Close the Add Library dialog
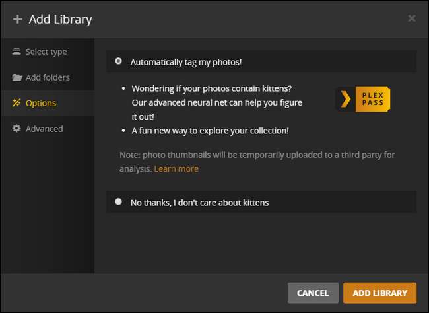This screenshot has height=313, width=429. click(x=412, y=18)
